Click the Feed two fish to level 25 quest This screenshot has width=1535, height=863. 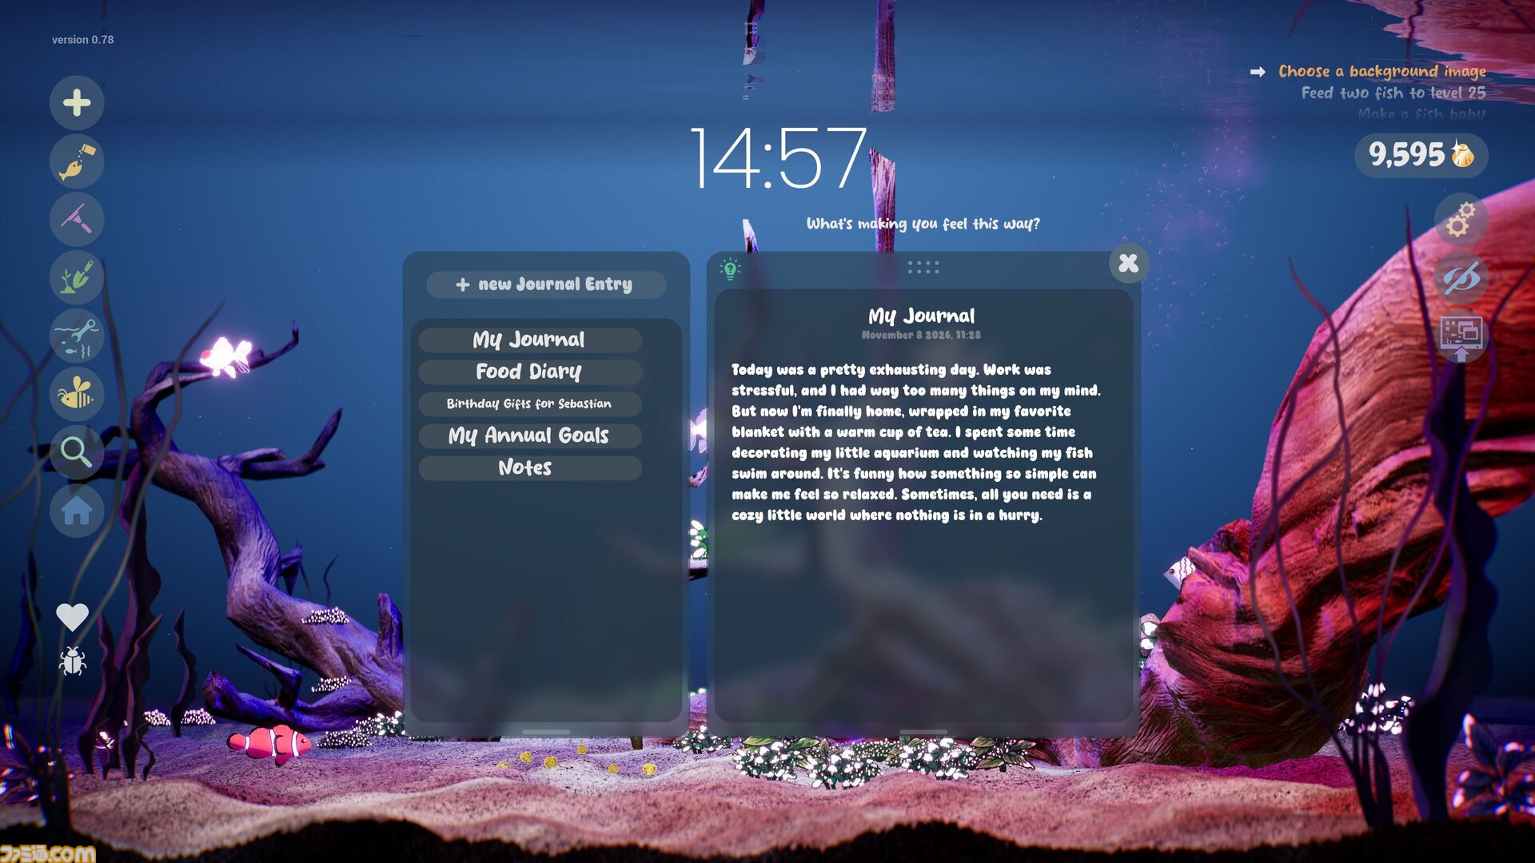(1393, 93)
